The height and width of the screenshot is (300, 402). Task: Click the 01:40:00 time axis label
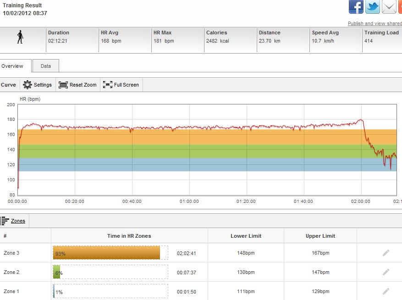[303, 202]
